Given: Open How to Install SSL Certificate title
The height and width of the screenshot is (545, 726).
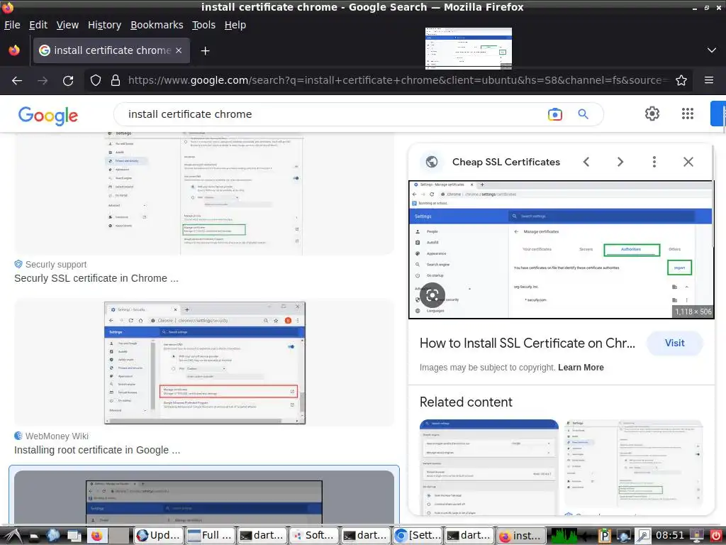Looking at the screenshot, I should [x=527, y=343].
